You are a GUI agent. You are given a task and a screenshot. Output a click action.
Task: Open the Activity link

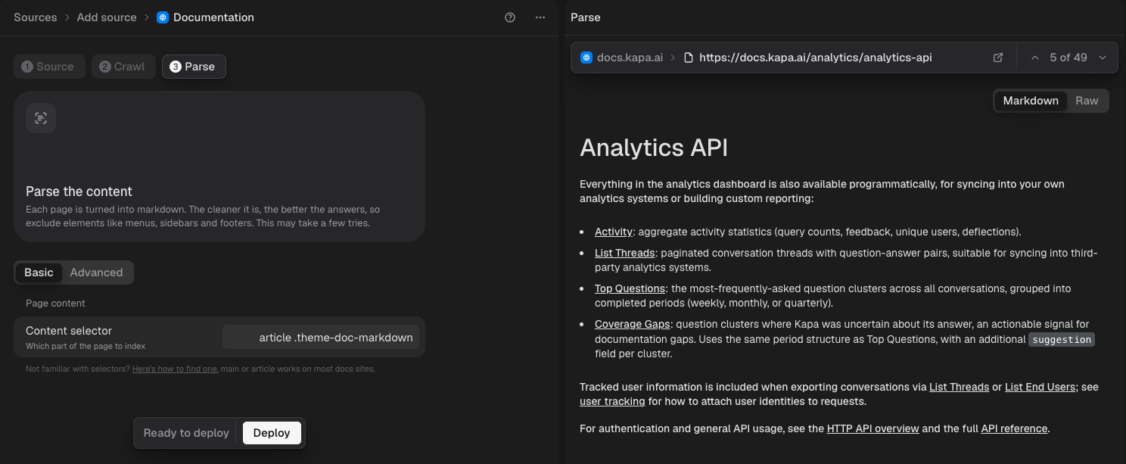(x=614, y=232)
